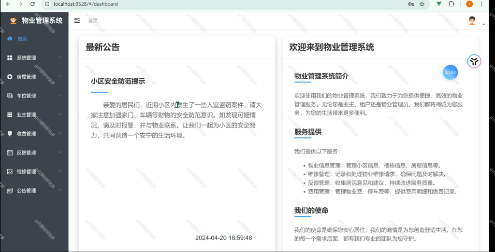Image resolution: width=495 pixels, height=252 pixels.
Task: Open the browser extensions puzzle icon
Action: (x=451, y=4)
